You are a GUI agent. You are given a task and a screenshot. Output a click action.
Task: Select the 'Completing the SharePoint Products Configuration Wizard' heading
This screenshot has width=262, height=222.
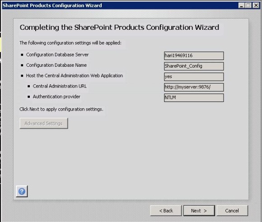[119, 28]
